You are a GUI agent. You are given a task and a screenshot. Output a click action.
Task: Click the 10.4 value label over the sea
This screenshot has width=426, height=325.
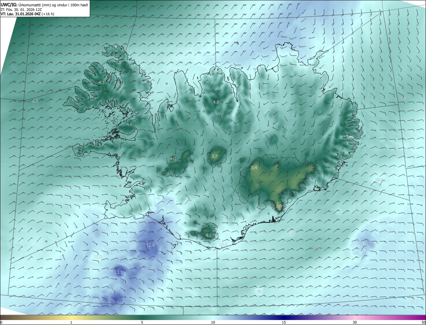tap(379, 180)
